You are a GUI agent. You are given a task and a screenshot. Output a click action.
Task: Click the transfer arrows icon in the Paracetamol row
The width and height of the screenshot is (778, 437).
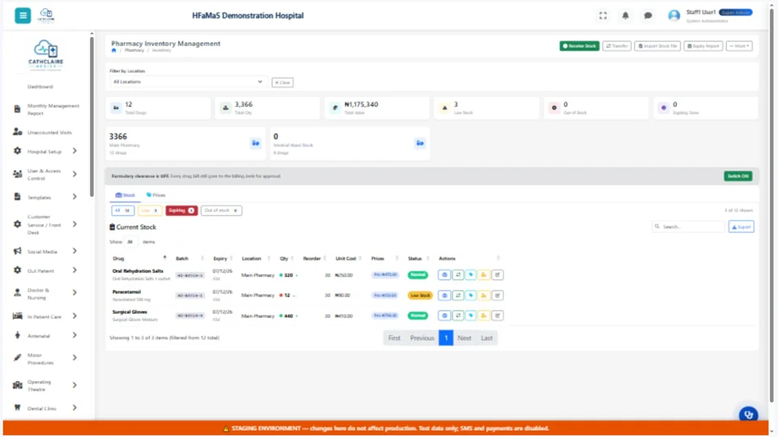tap(457, 295)
